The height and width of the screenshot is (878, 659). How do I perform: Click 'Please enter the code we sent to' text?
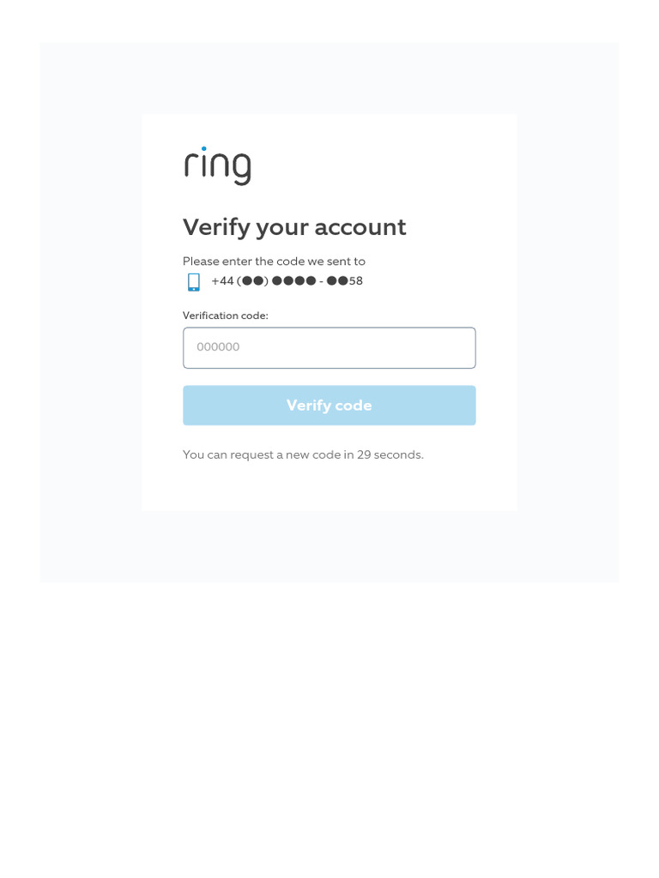(274, 261)
